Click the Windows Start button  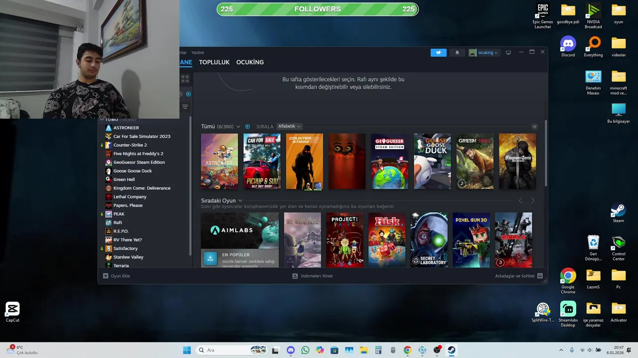pos(187,350)
